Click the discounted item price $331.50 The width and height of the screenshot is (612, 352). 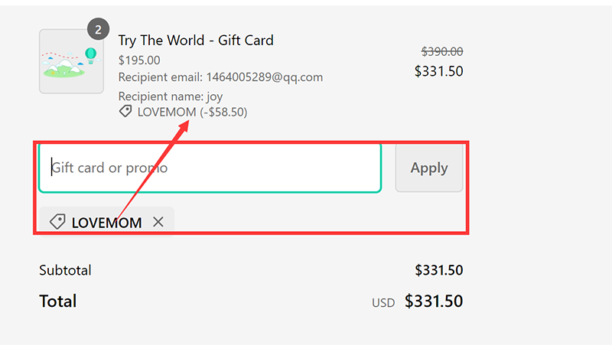pyautogui.click(x=438, y=71)
